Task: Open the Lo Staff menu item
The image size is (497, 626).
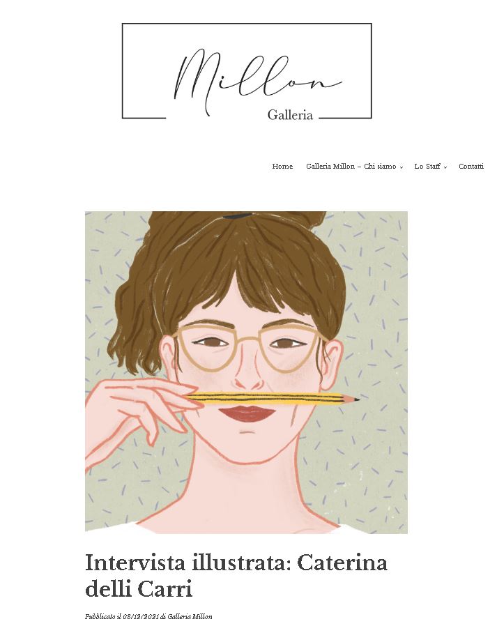Action: click(427, 166)
